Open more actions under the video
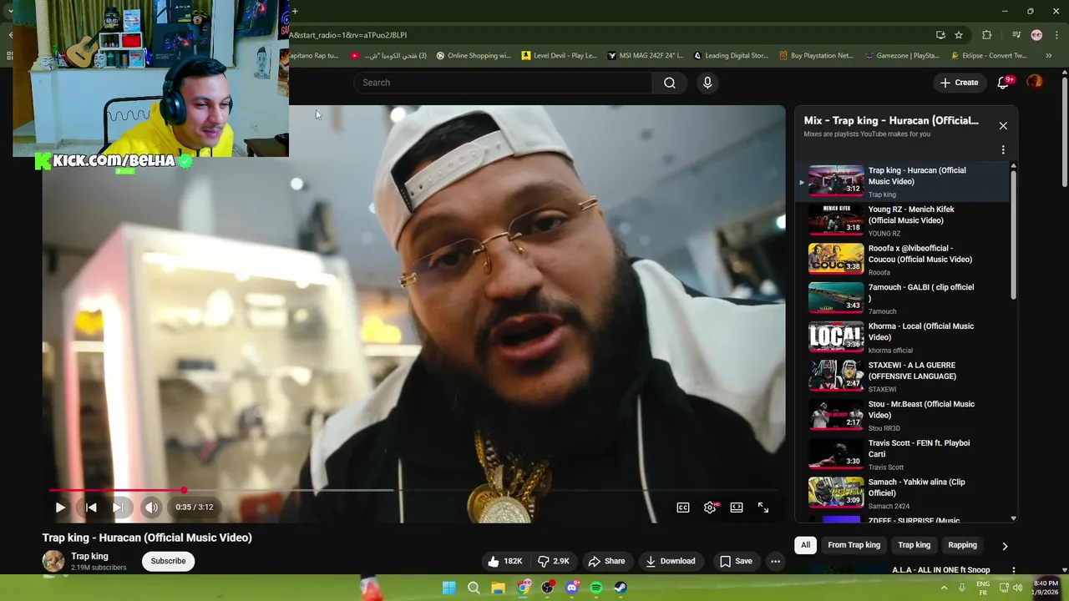This screenshot has height=601, width=1069. click(x=775, y=561)
